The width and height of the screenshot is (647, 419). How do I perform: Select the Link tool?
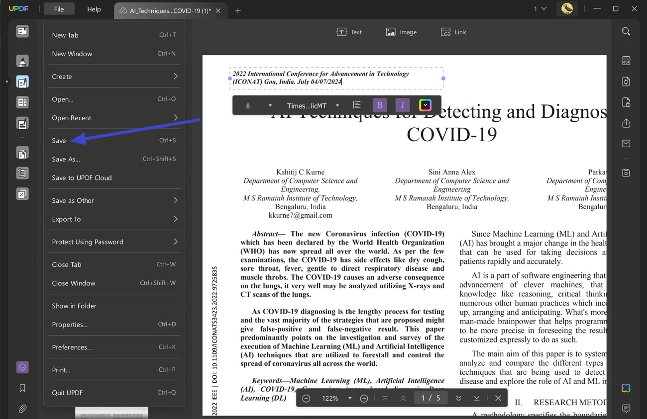[453, 32]
